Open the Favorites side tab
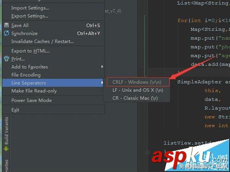The height and width of the screenshot is (172, 230). [x=6, y=166]
